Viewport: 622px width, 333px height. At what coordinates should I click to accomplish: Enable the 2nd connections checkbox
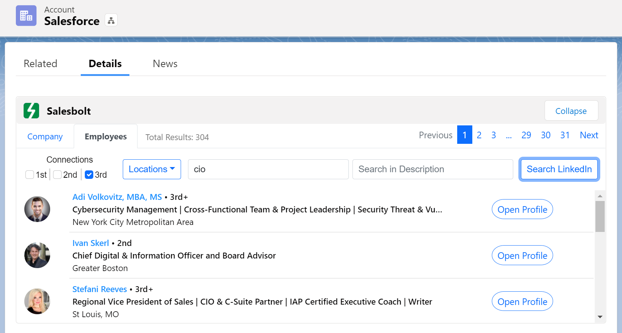(57, 174)
